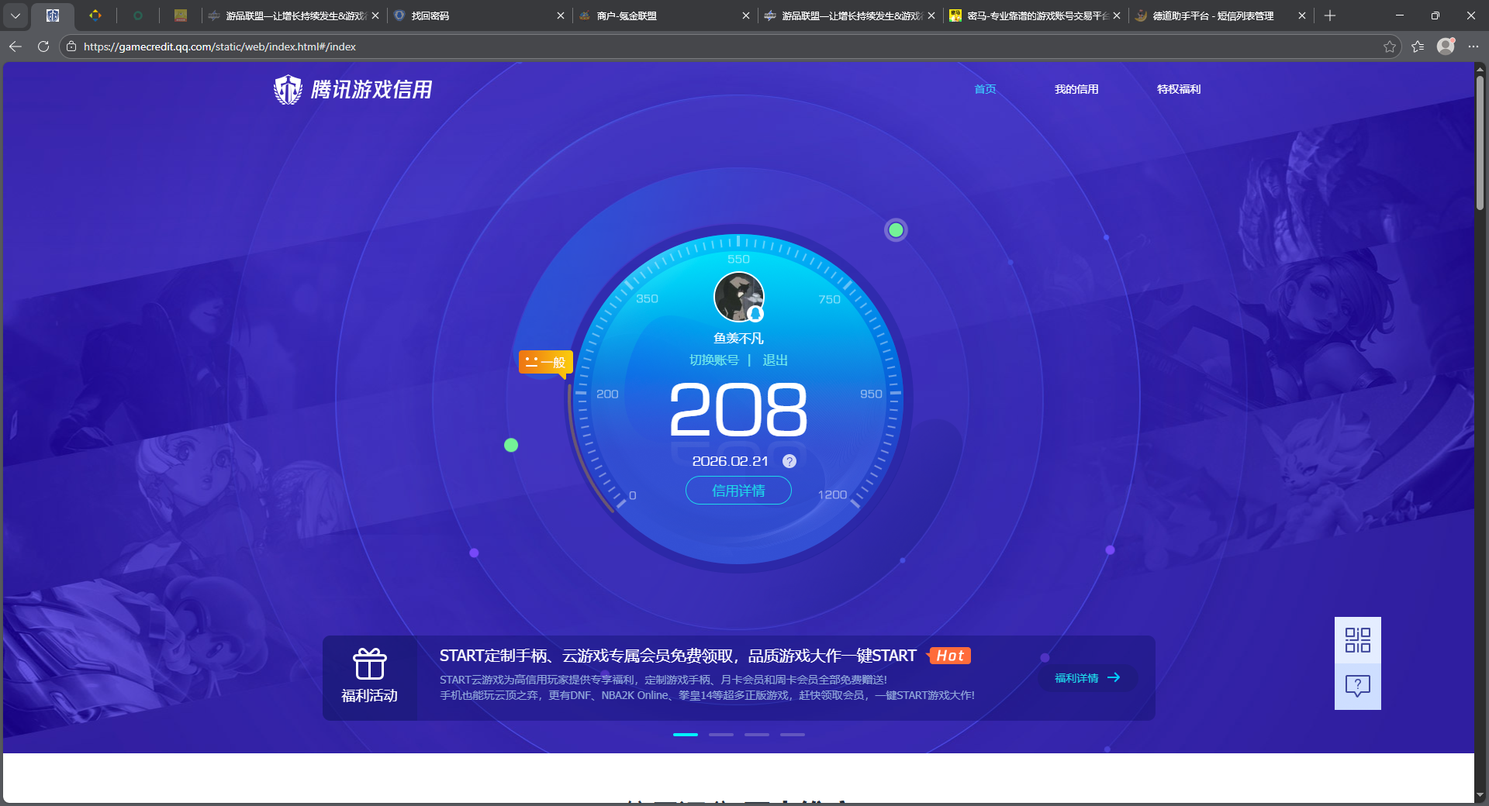Click the help question-mark bubble icon
The height and width of the screenshot is (806, 1489).
(1357, 686)
